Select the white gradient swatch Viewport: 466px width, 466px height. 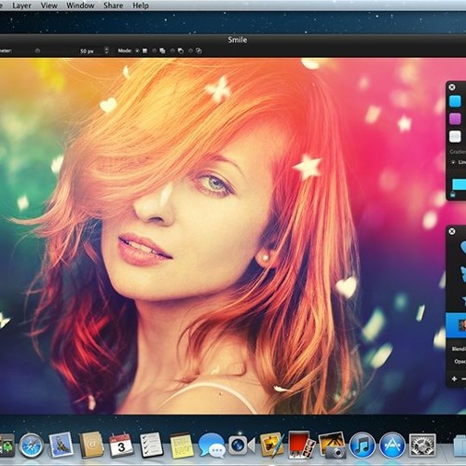point(456,136)
